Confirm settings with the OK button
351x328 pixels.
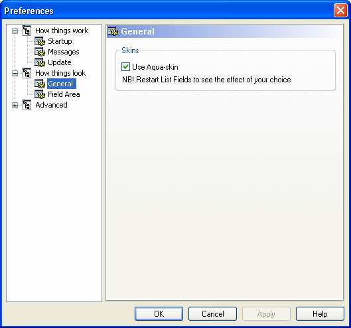point(159,313)
